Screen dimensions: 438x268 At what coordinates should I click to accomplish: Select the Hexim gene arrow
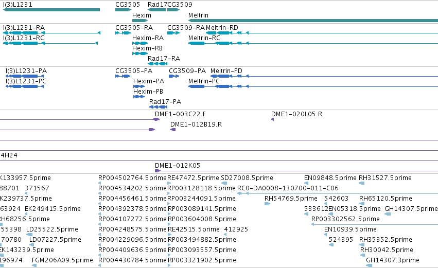[140, 21]
